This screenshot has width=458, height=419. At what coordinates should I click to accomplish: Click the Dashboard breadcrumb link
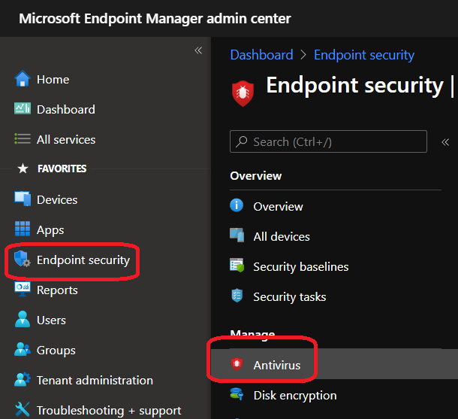[x=261, y=55]
